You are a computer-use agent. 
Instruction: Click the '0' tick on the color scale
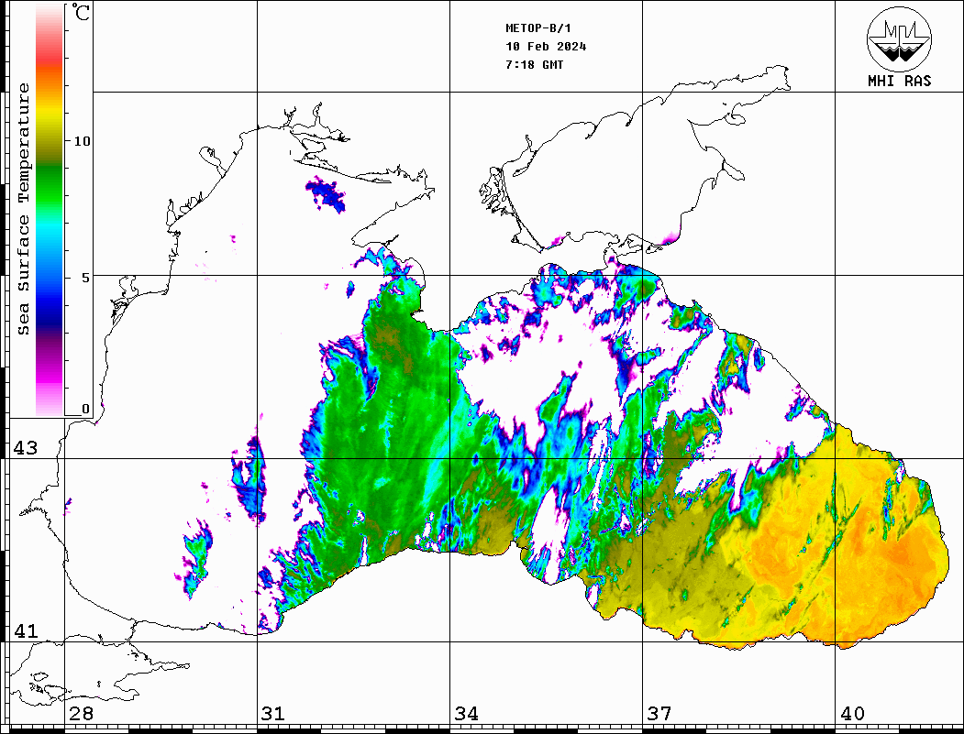pyautogui.click(x=85, y=409)
